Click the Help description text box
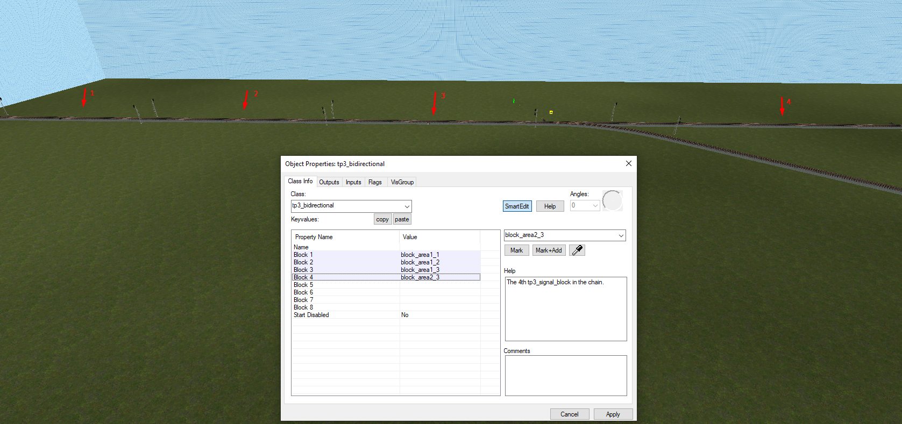 [566, 309]
